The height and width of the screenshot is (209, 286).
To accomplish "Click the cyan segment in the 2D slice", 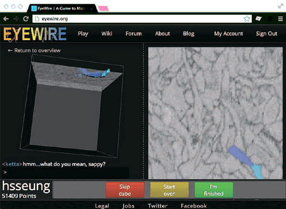I will [x=257, y=171].
